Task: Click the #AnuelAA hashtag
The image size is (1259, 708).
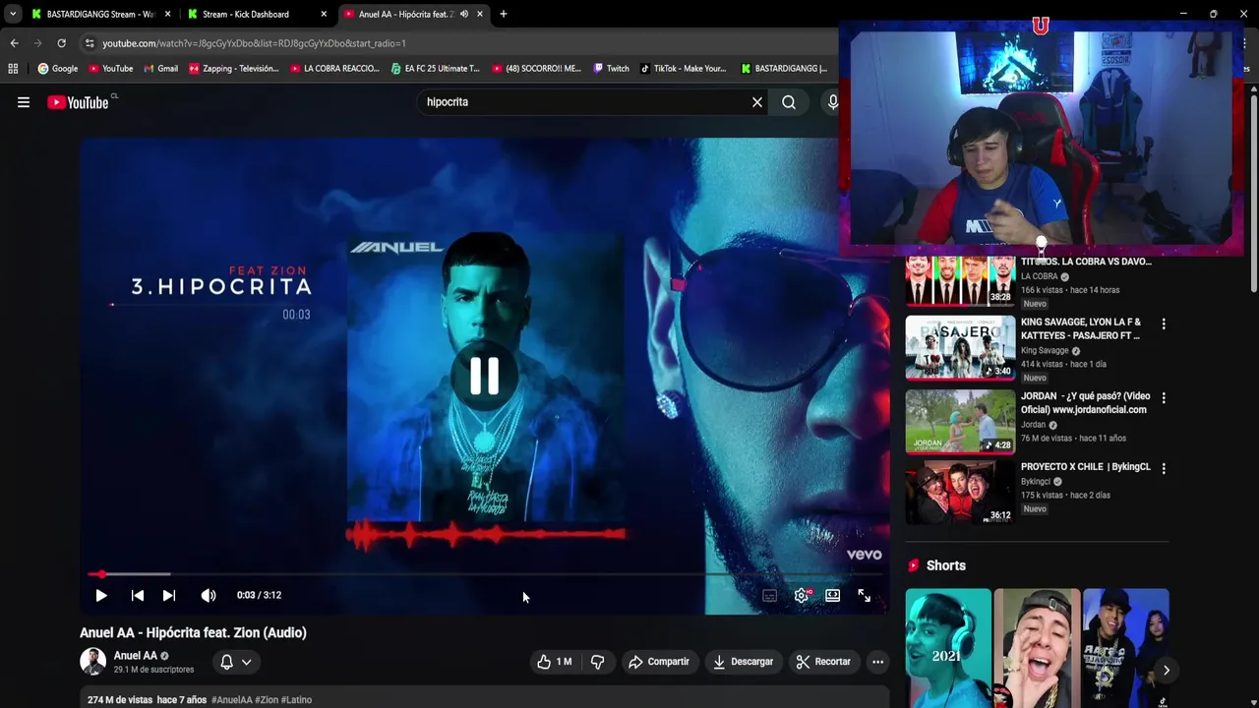Action: coord(232,700)
